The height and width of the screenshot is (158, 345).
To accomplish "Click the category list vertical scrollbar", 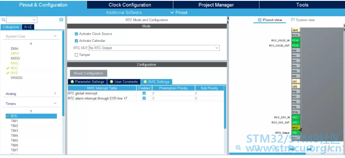I will point(63,73).
